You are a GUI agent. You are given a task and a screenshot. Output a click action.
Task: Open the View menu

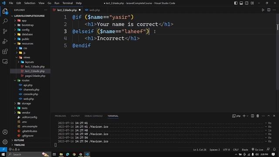41,3
